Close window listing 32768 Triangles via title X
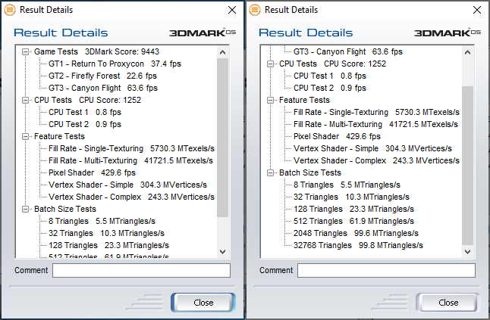Viewport: 490px width, 320px height. pos(477,10)
